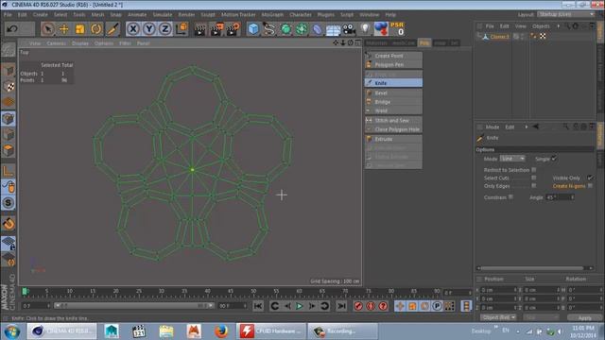The height and width of the screenshot is (340, 605).
Task: Select the Bevel command
Action: tap(393, 93)
